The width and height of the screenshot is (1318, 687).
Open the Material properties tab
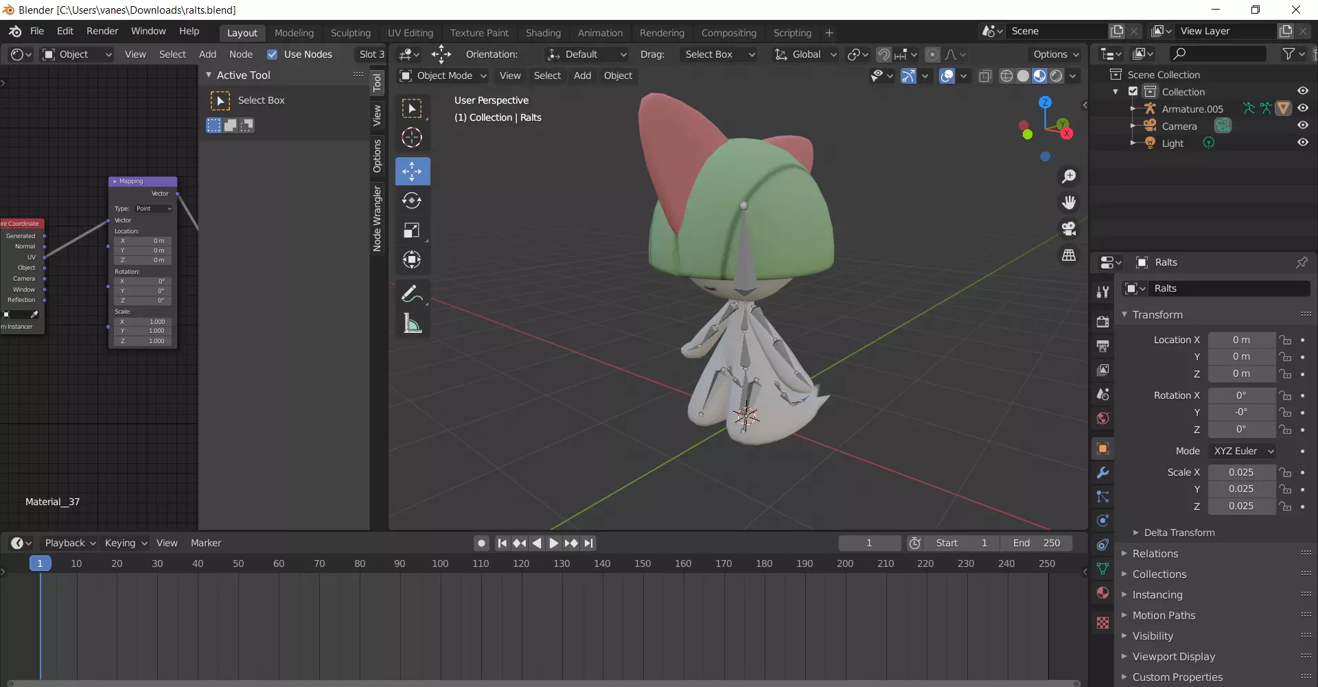pos(1102,593)
